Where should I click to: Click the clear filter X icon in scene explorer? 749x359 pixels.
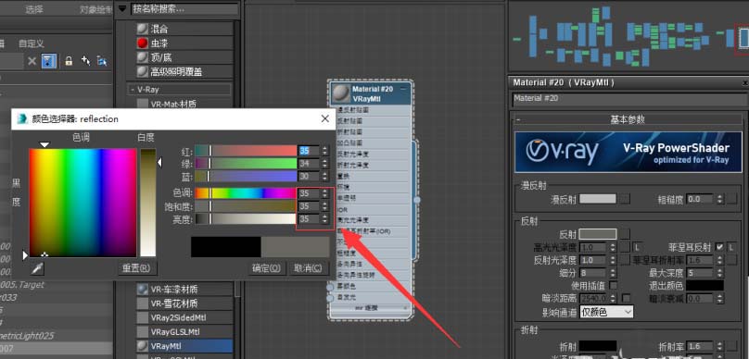click(32, 61)
